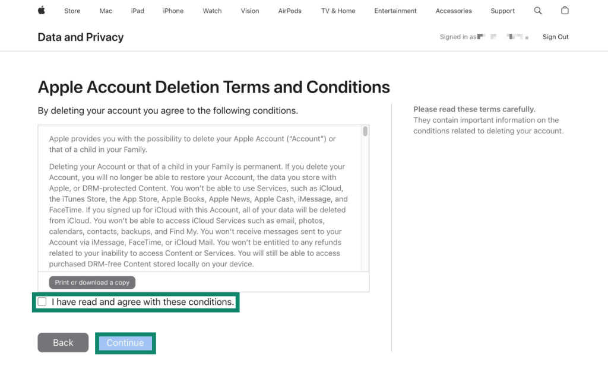Select the Entertainment menu item
Viewport: 608px width, 373px height.
coord(395,11)
